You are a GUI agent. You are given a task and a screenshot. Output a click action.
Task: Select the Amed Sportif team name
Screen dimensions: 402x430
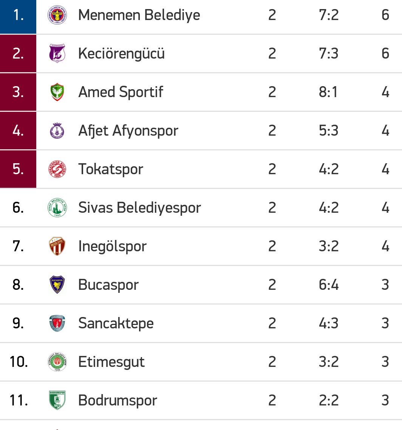(x=121, y=92)
